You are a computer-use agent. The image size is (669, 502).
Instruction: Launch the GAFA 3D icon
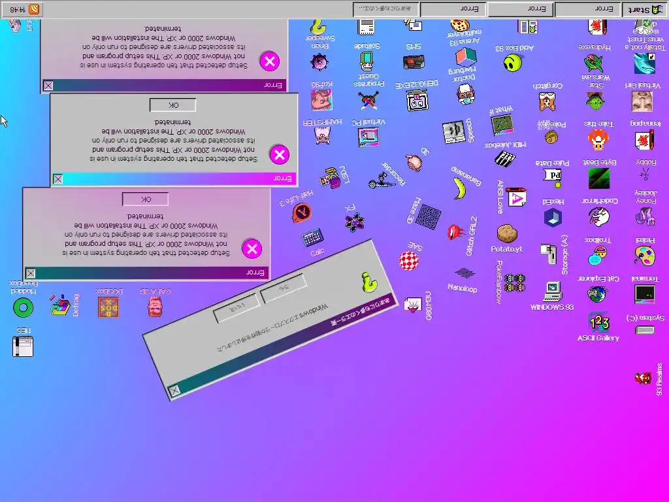pos(155,307)
